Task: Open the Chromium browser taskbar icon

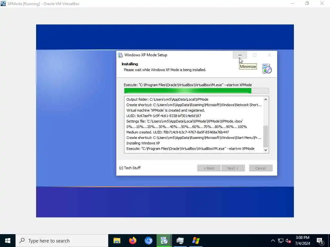Action: [x=148, y=241]
